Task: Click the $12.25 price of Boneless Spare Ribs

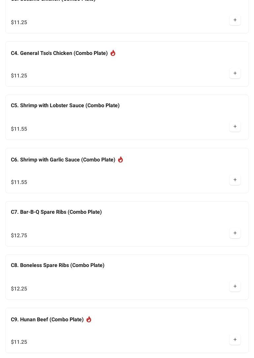Action: click(x=19, y=289)
